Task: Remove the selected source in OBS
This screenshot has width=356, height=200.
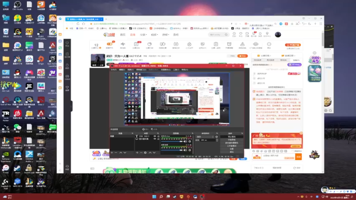Action: click(141, 152)
